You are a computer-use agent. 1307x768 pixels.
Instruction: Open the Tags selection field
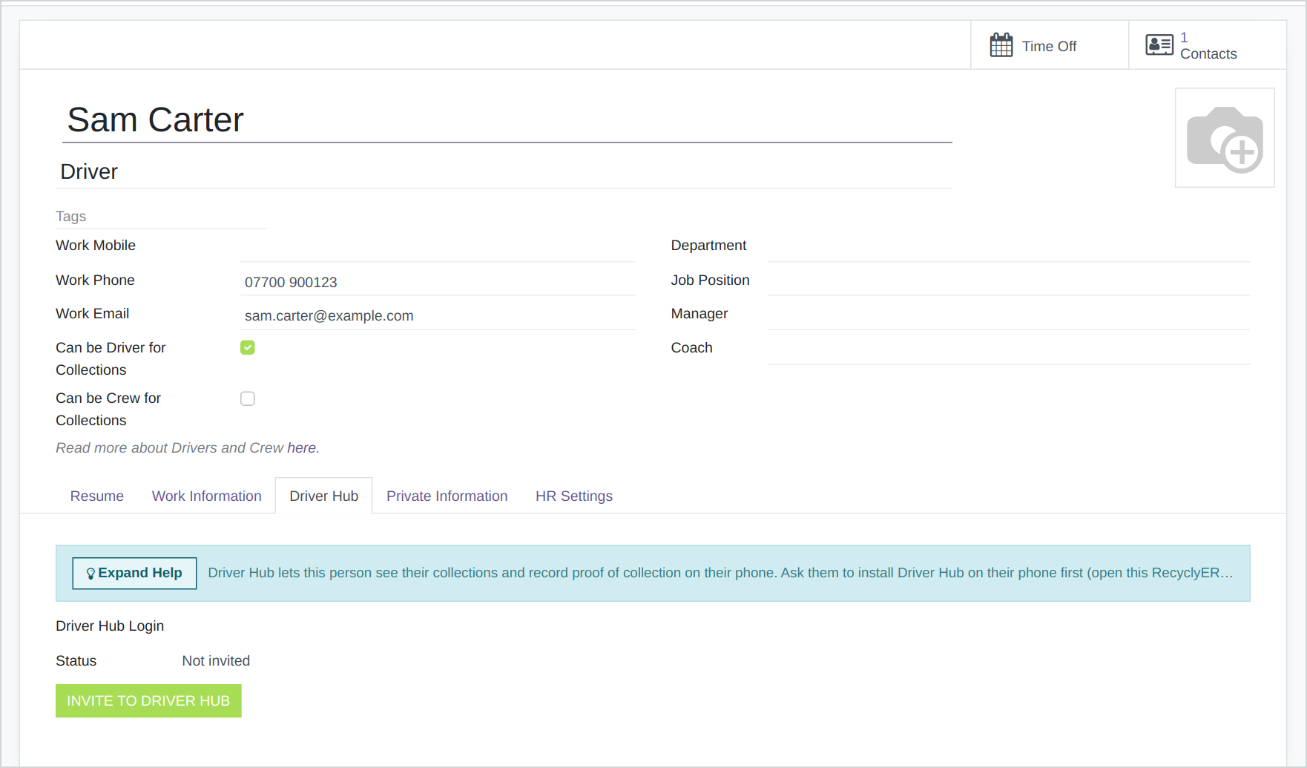(161, 217)
